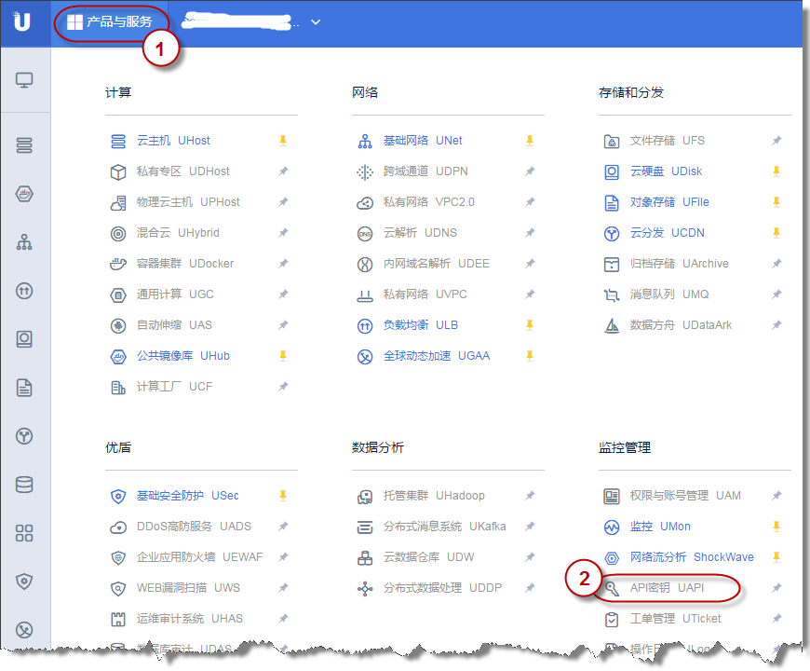Select 云分发 UCDN

tap(667, 233)
